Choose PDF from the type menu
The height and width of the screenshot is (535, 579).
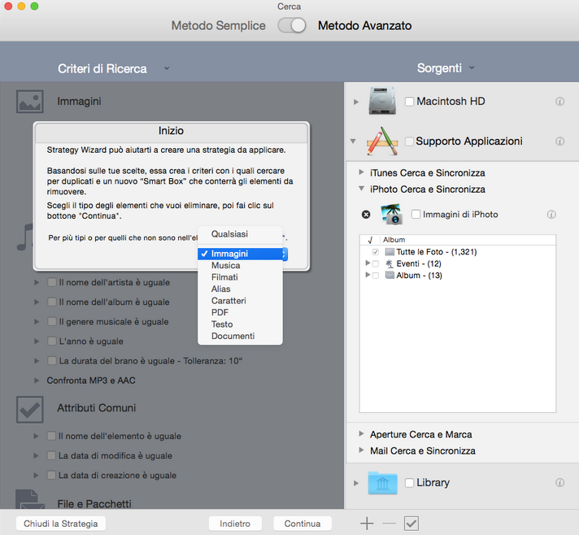tap(241, 313)
